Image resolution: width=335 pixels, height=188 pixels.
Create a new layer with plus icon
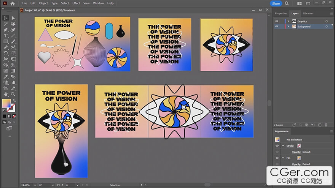tap(320, 125)
